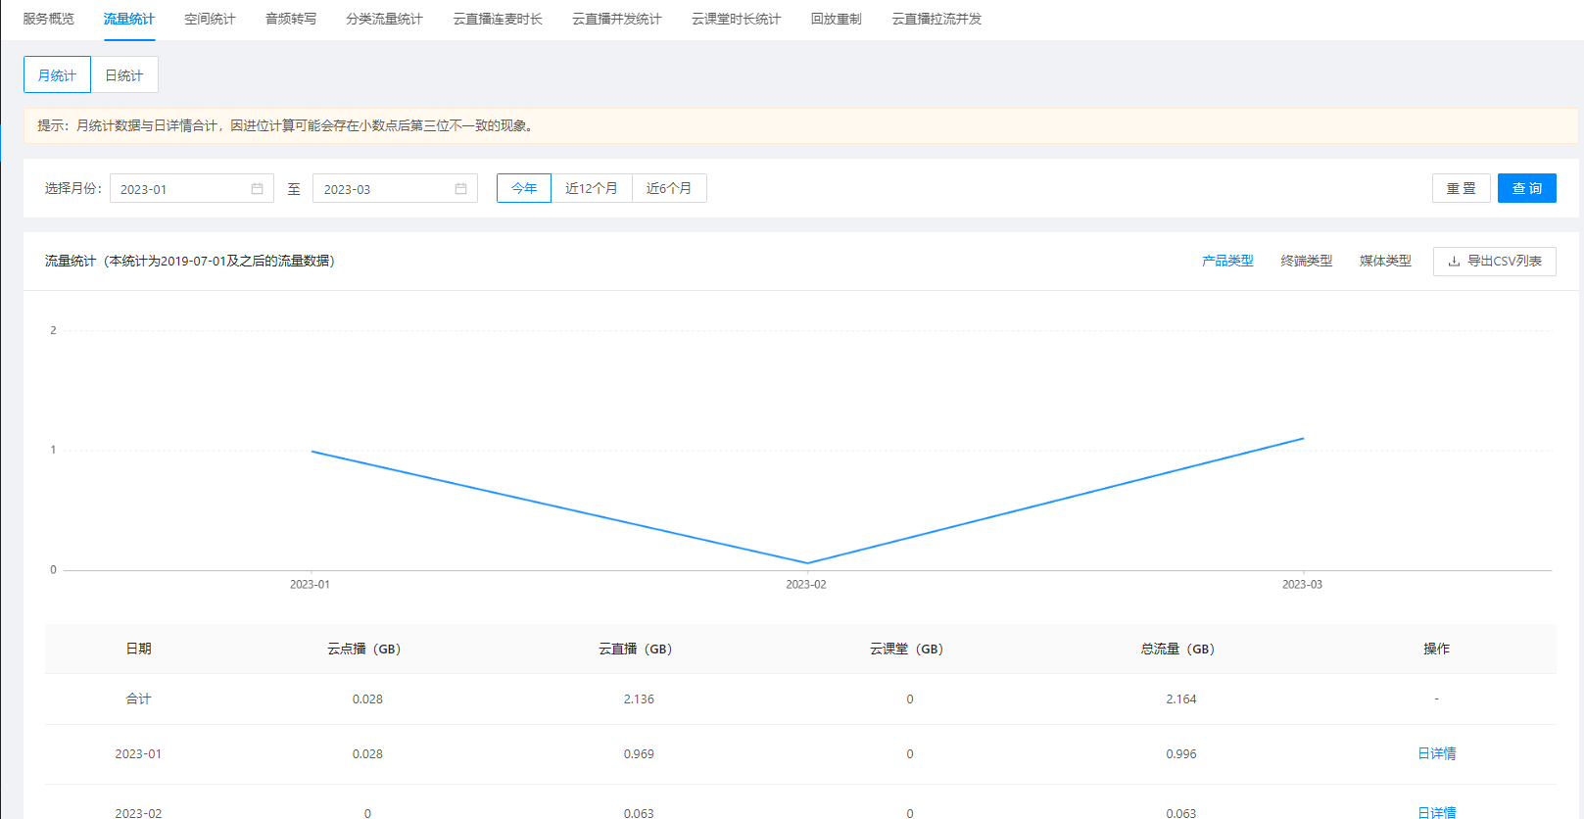Select the 合计 row label
Screen dimensions: 1584x819
pyautogui.click(x=138, y=699)
